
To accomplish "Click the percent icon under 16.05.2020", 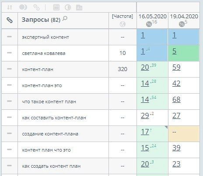I will (149, 24).
